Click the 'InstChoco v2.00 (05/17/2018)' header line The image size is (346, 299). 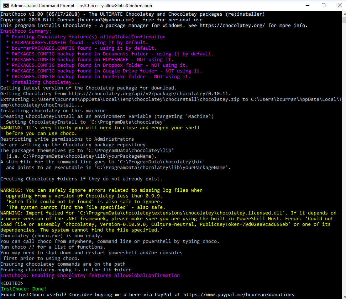(133, 14)
